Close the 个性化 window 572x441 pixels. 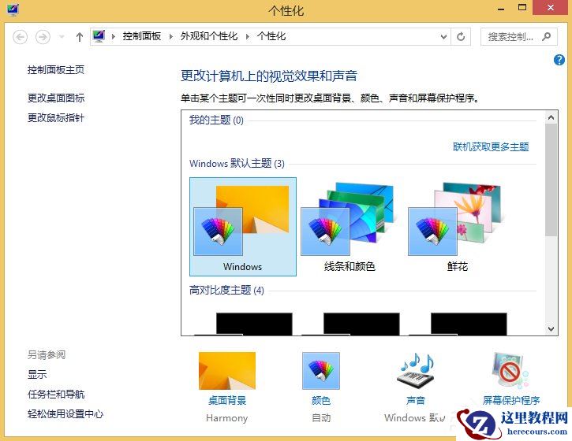(x=551, y=8)
